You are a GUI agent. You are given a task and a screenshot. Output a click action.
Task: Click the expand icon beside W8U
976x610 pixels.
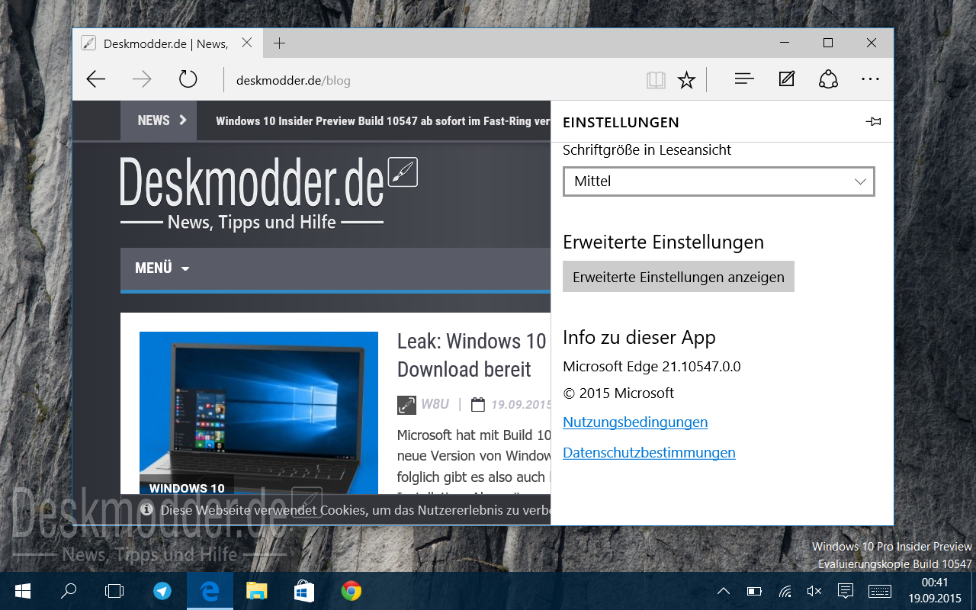[x=406, y=405]
